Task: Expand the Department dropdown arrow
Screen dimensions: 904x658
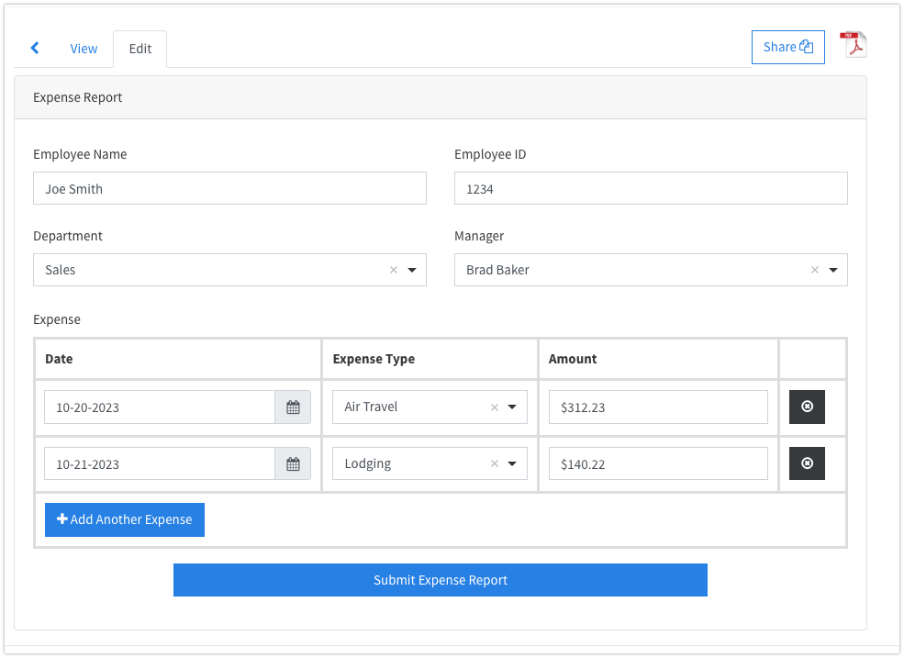Action: [412, 270]
